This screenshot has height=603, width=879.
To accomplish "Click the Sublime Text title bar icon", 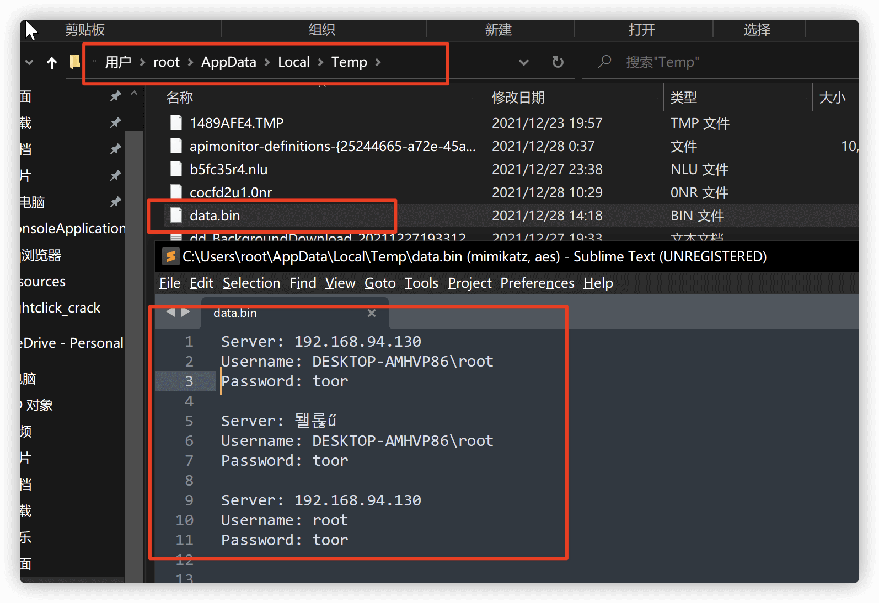I will (170, 256).
